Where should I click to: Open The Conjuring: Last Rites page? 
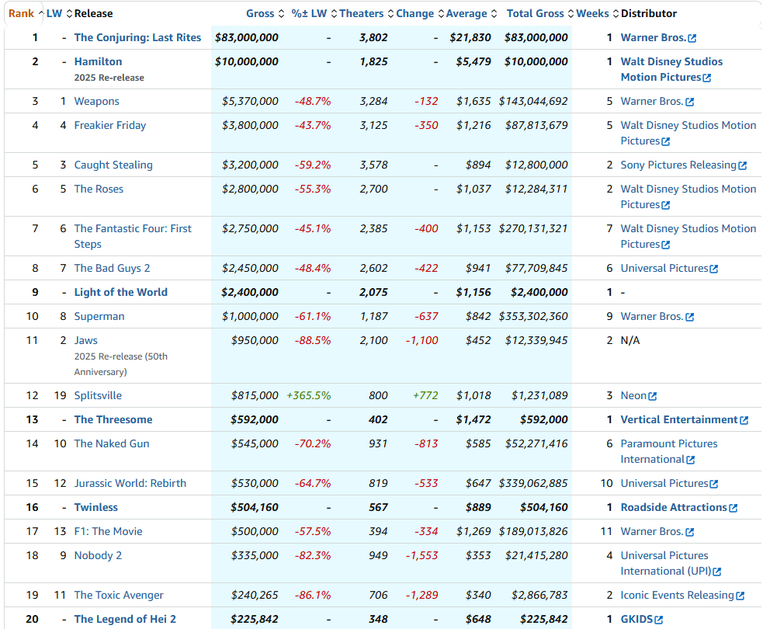137,37
